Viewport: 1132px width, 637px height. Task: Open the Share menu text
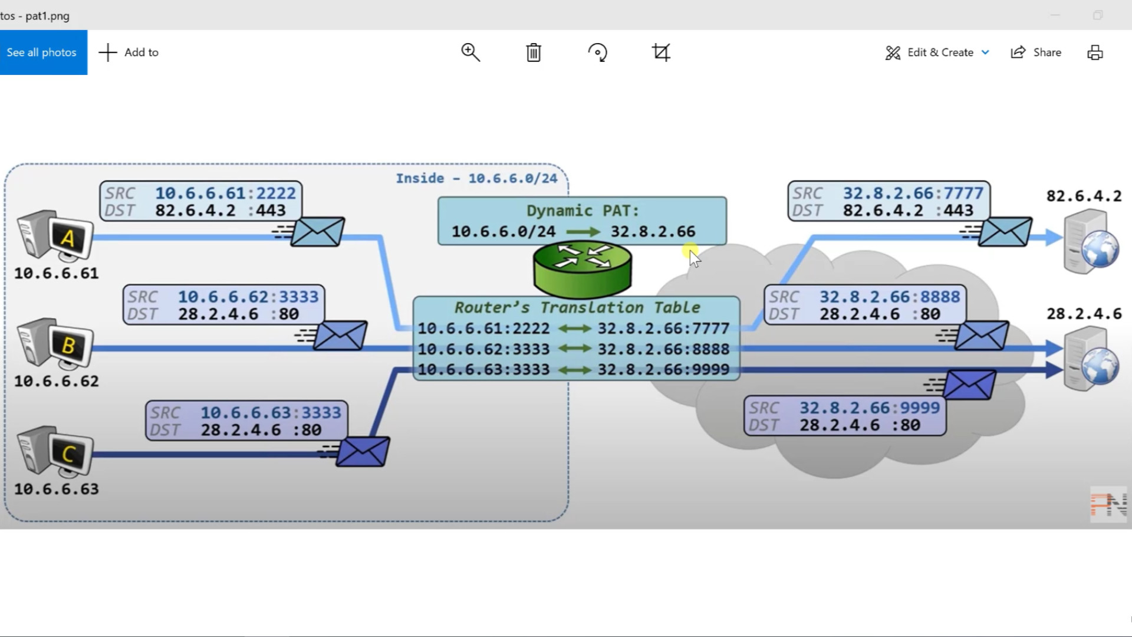click(1047, 52)
